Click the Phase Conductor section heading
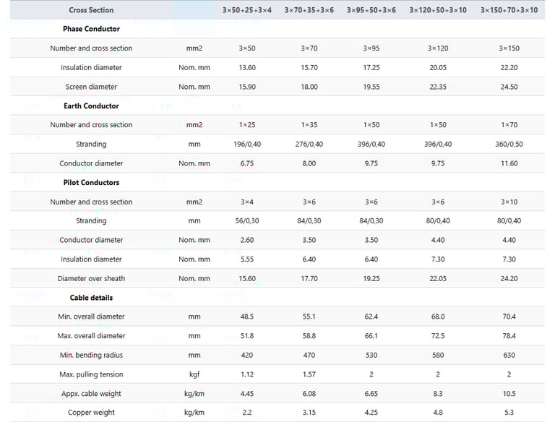Image resolution: width=555 pixels, height=422 pixels. [x=91, y=29]
